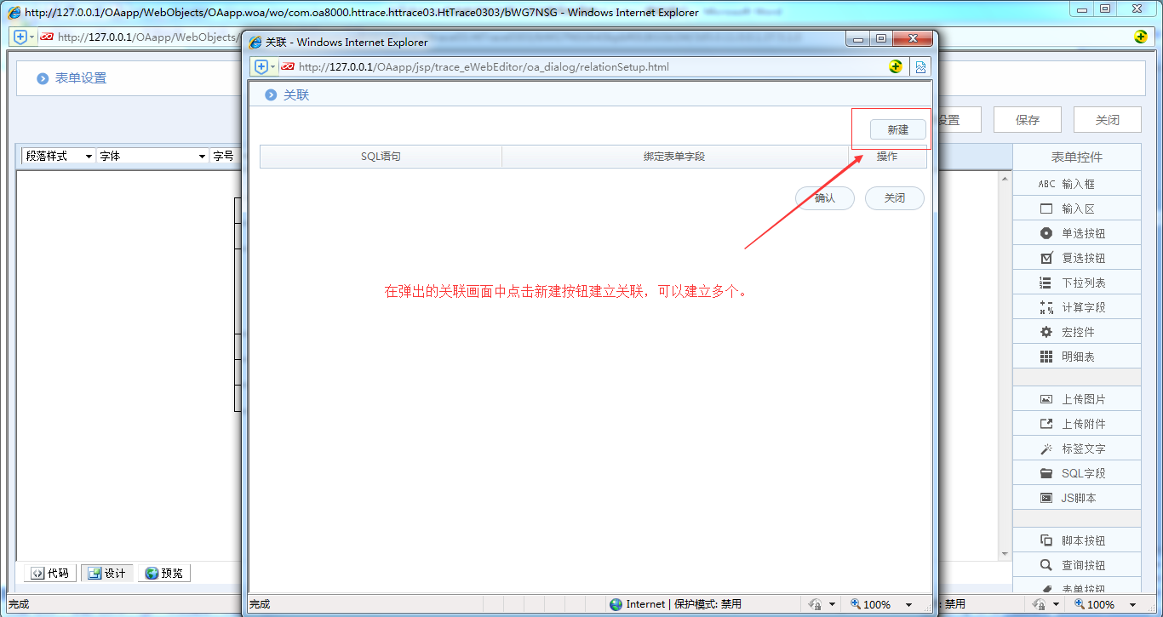This screenshot has height=617, width=1163.
Task: Add an 上传附件 attachment upload control
Action: point(1077,424)
